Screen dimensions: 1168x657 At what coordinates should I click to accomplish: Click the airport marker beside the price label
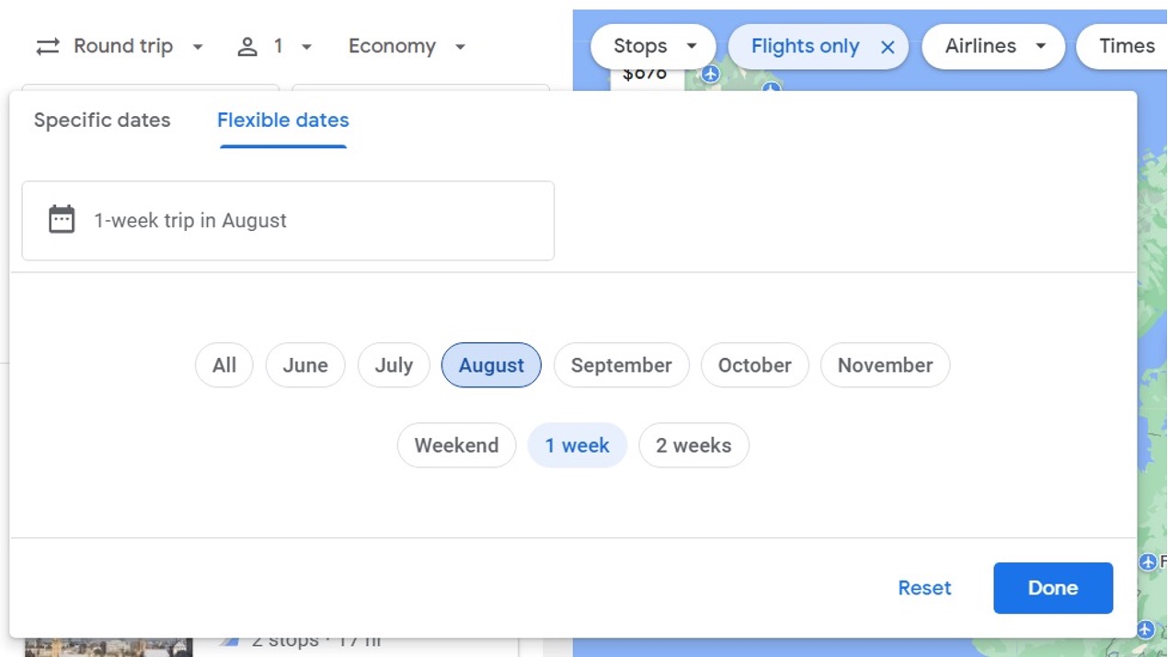pos(710,75)
